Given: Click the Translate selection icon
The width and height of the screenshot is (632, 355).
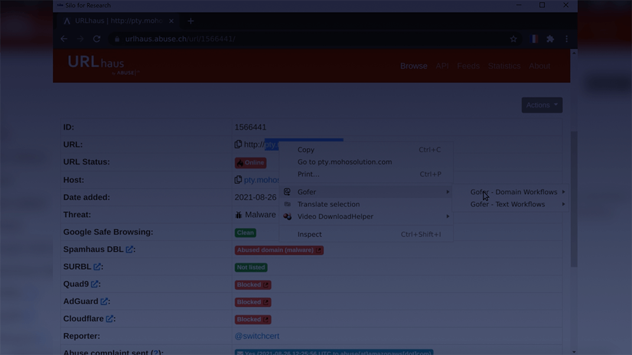Looking at the screenshot, I should click(287, 204).
